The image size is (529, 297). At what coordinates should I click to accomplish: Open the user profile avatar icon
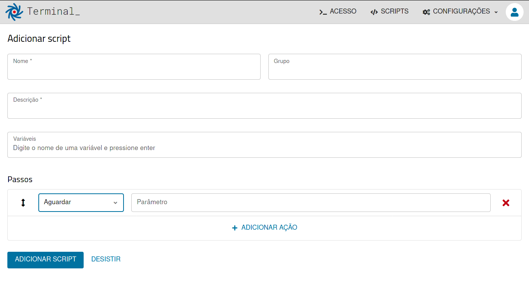(515, 12)
